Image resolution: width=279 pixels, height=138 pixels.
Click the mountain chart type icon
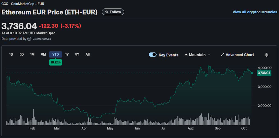coord(186,55)
